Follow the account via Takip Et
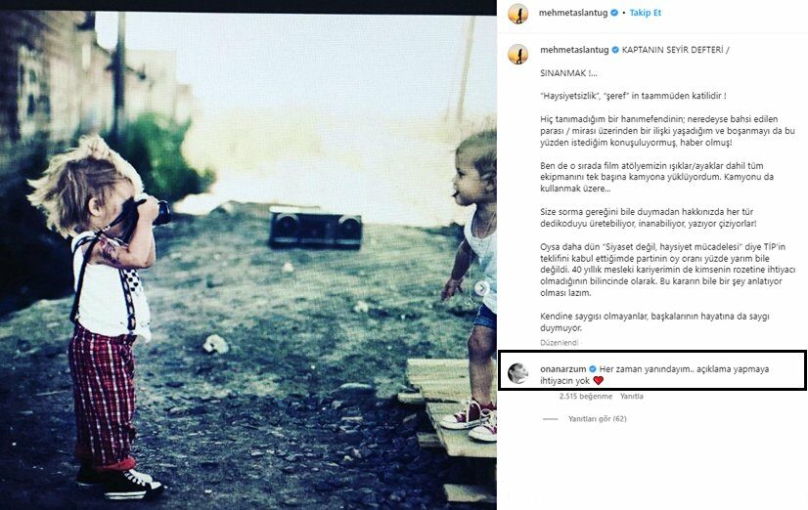 (646, 13)
